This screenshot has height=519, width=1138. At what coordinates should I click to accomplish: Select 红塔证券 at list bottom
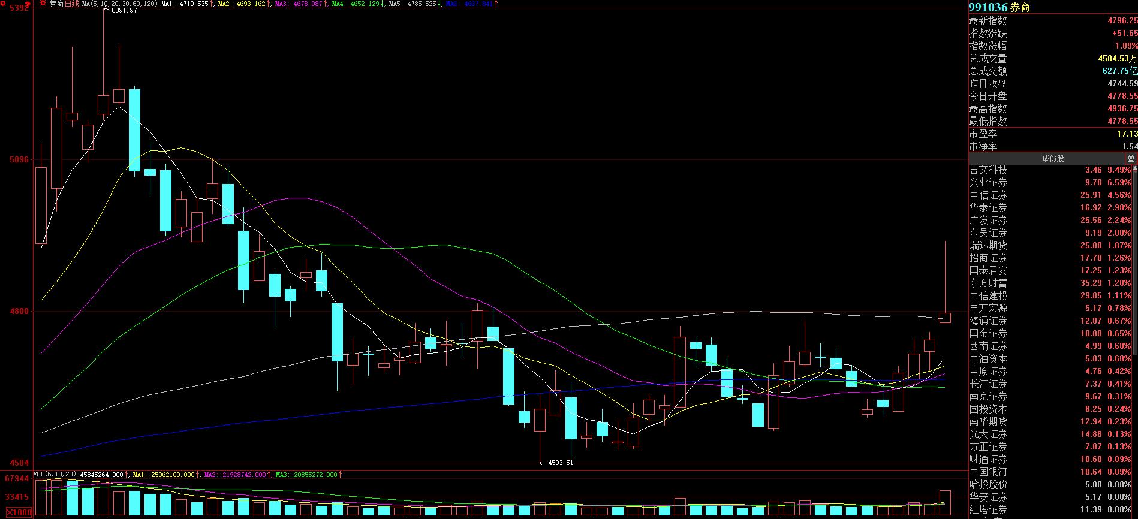click(988, 510)
